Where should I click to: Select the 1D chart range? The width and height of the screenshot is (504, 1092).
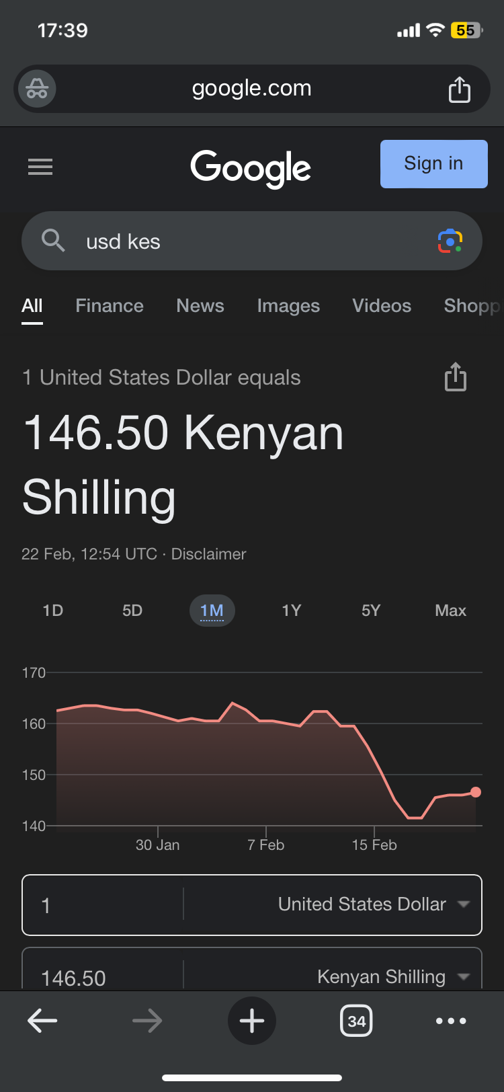pos(52,611)
